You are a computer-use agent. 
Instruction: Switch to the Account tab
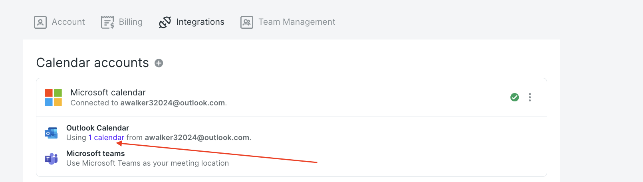(x=60, y=22)
